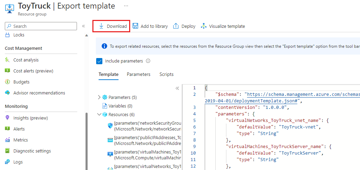
Task: Collapse the Resources (6) tree node
Action: tap(99, 114)
